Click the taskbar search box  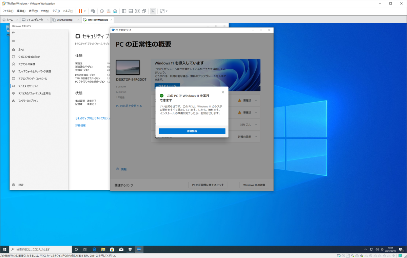(x=41, y=249)
